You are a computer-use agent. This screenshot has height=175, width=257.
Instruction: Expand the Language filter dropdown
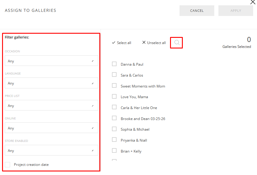51,83
